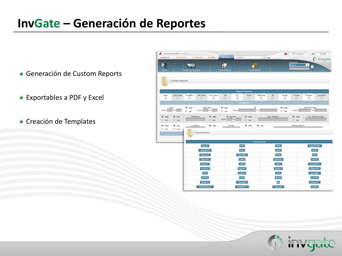Select OR radio between IP and Free Storage
Screen dimensions: 342x256
tap(282, 111)
